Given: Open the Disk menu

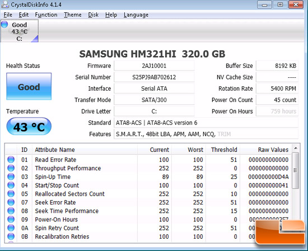Looking at the screenshot, I should pyautogui.click(x=93, y=15).
